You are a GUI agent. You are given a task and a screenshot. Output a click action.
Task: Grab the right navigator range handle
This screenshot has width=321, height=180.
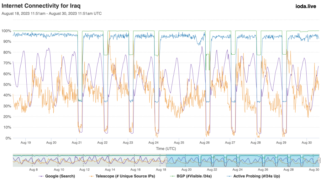pos(319,161)
